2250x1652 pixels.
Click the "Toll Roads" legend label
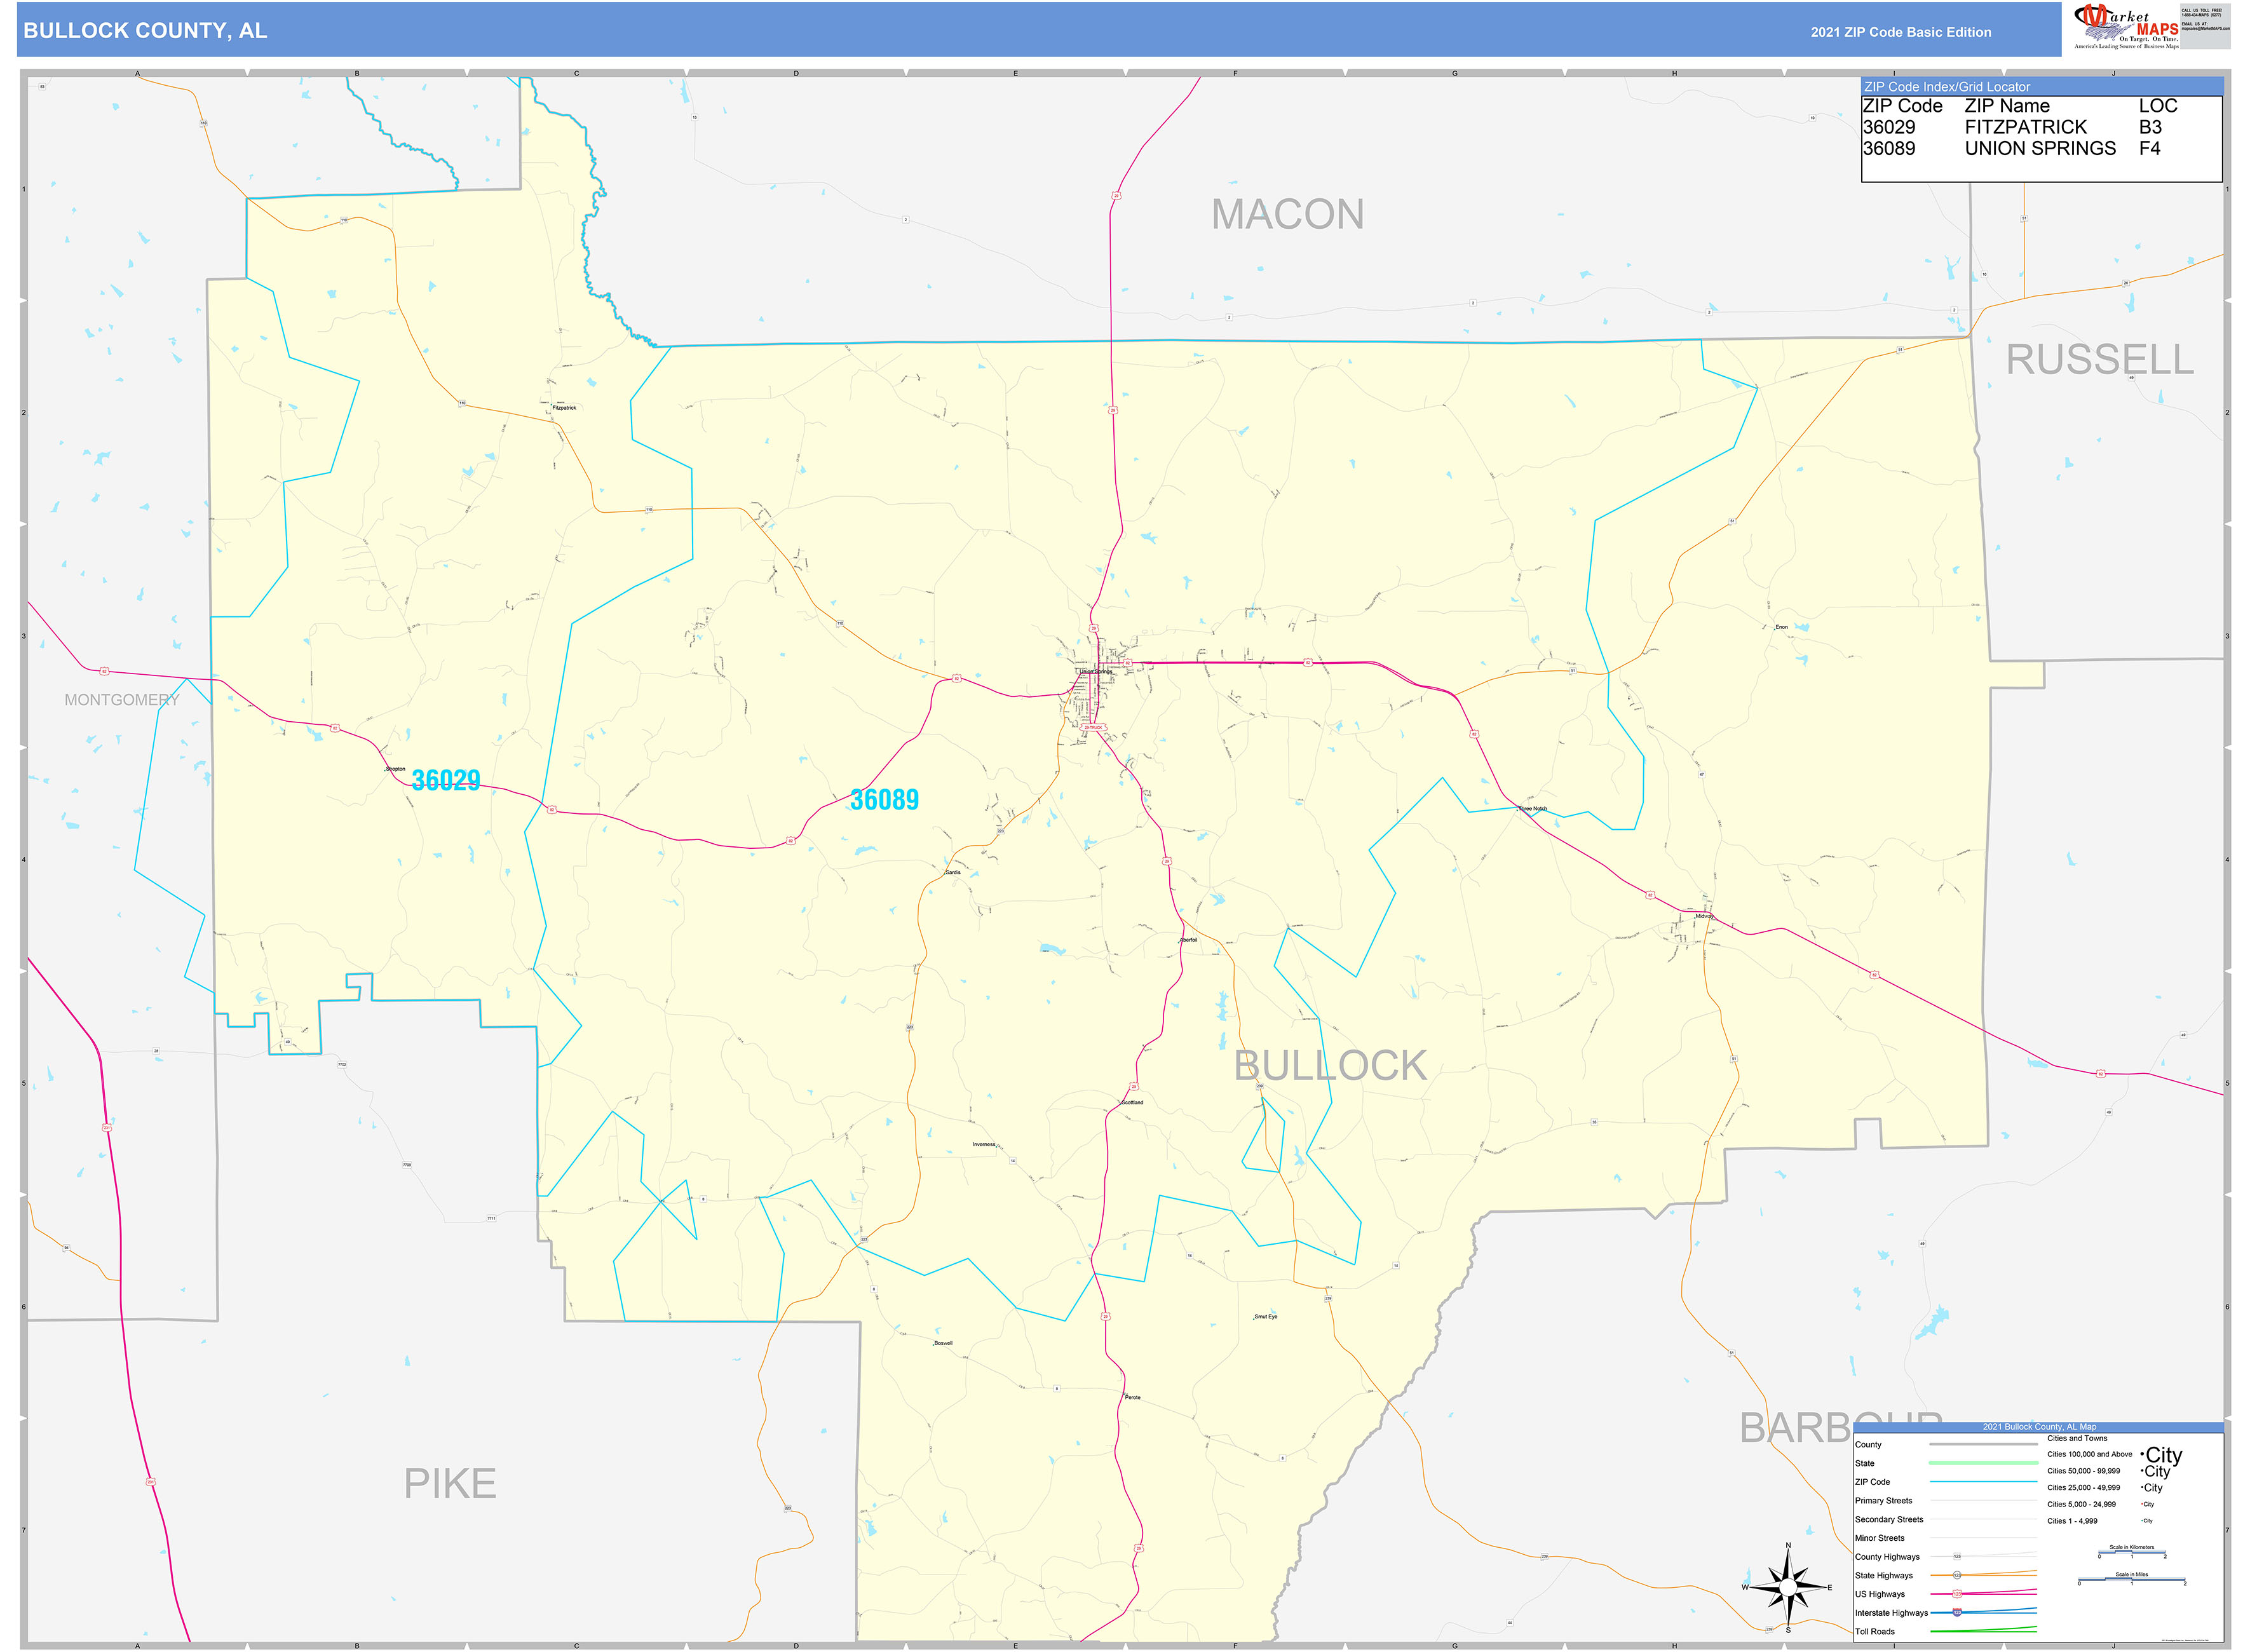pos(1875,1631)
